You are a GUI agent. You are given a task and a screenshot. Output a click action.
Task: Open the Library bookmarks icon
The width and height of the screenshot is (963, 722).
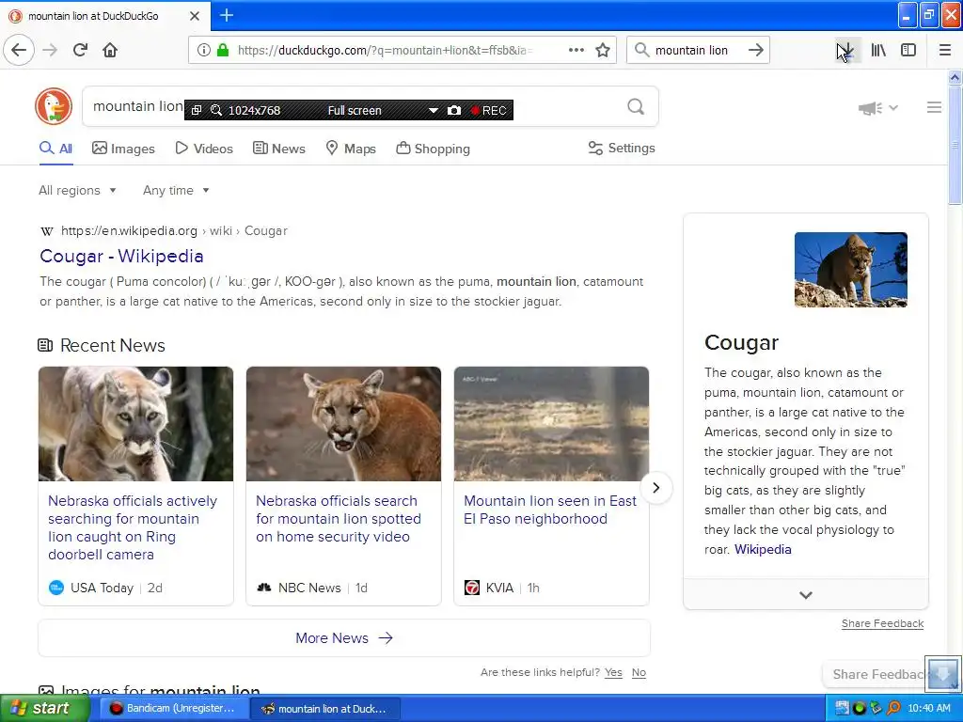pyautogui.click(x=878, y=50)
